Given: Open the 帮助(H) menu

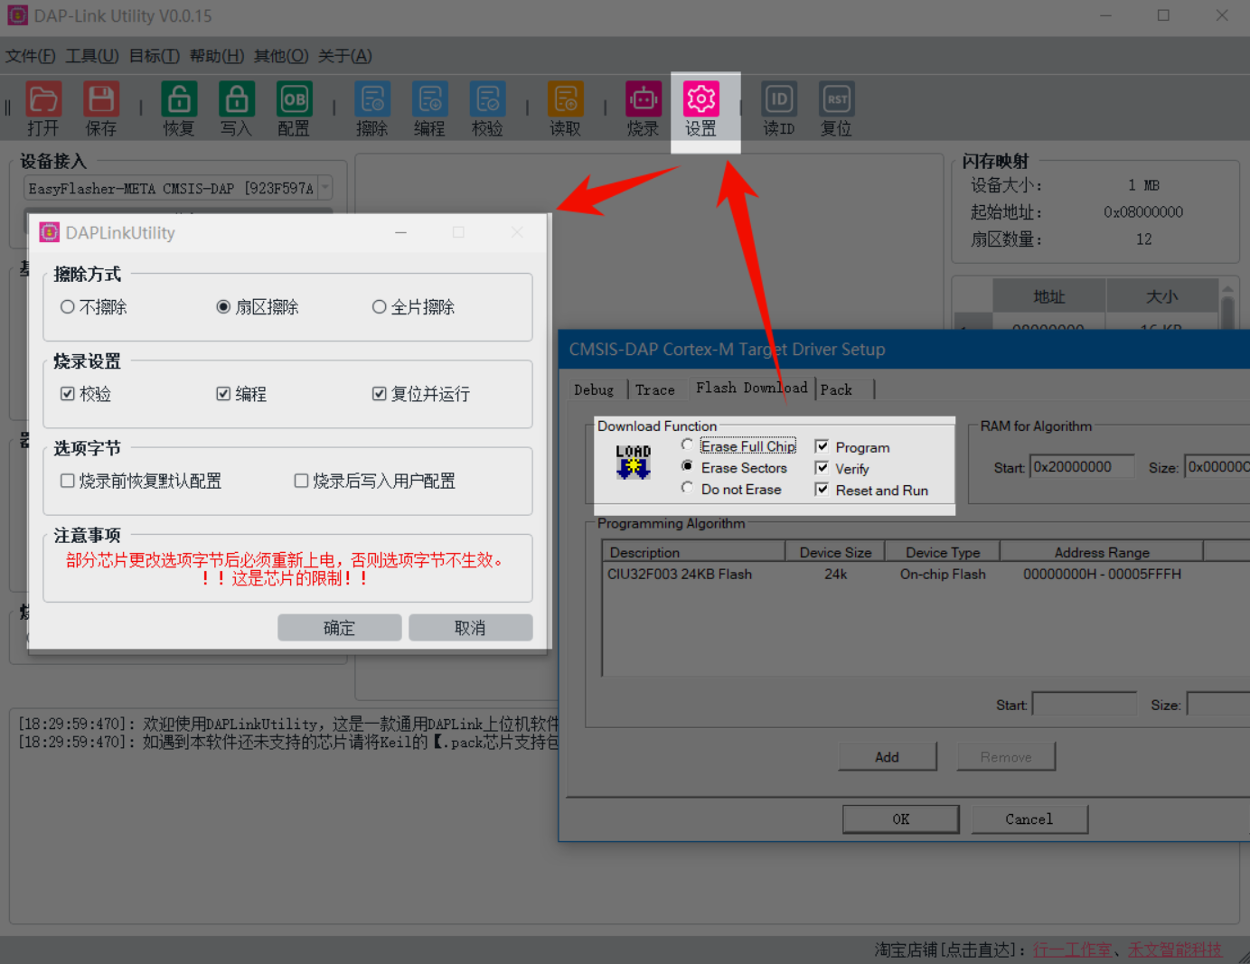Looking at the screenshot, I should (x=217, y=56).
